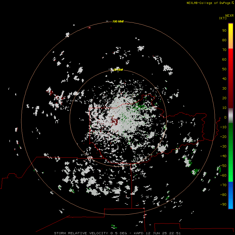Click the -40 value on the velocity scale
The width and height of the screenshot is (235, 235).
click(223, 156)
